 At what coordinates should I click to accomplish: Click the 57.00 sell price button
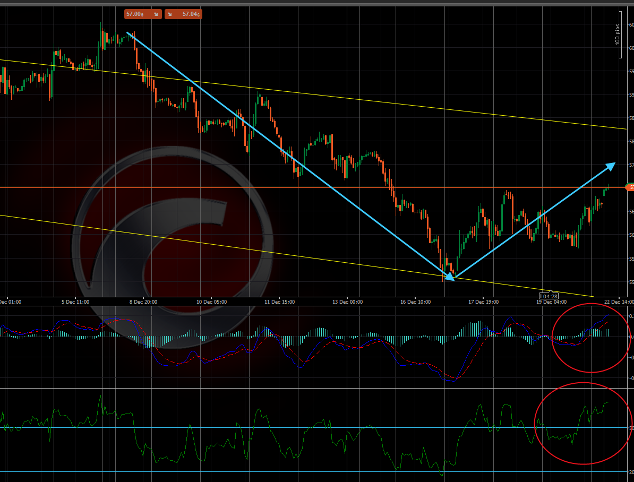pos(143,14)
